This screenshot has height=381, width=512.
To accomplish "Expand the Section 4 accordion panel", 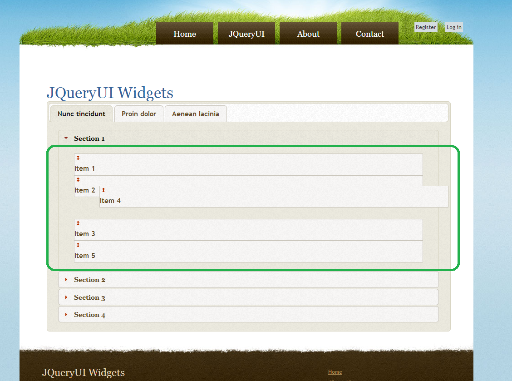I will coord(89,314).
